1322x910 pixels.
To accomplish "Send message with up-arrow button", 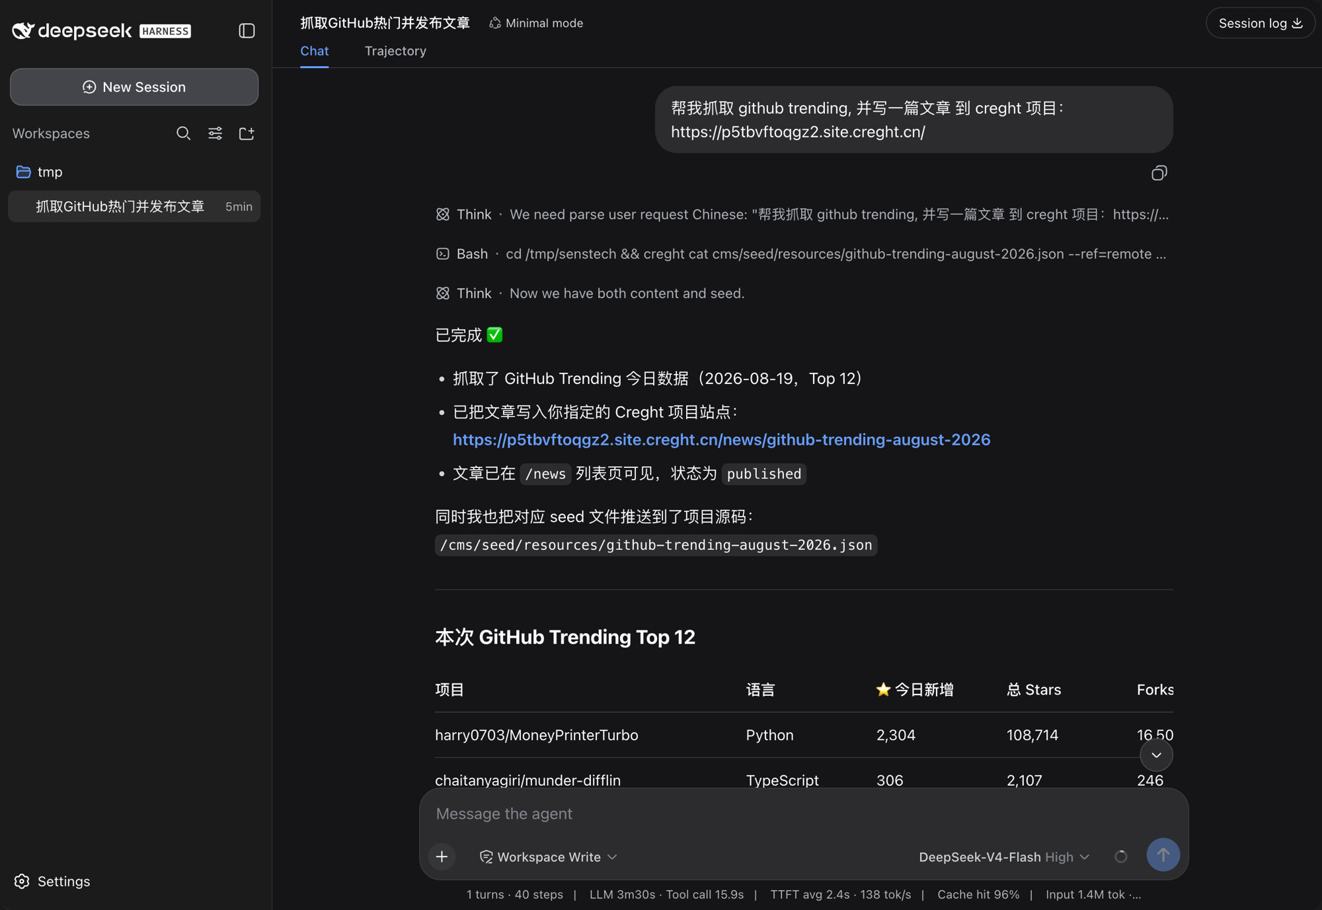I will pos(1163,854).
